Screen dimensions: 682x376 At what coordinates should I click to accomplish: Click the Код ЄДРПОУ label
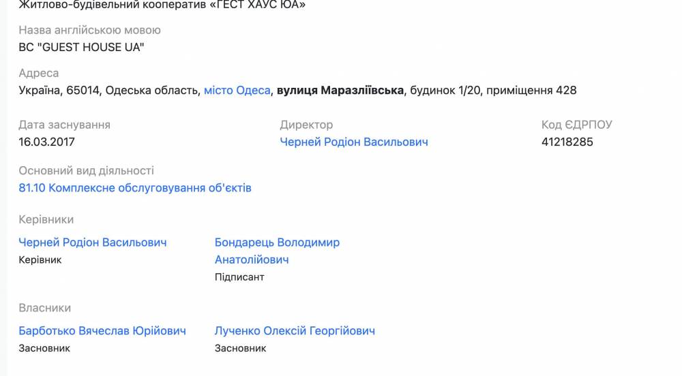point(577,125)
